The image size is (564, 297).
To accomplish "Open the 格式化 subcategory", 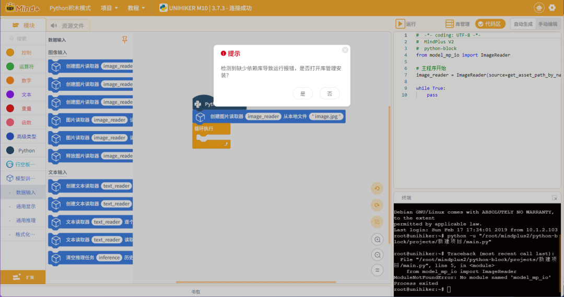I will [22, 234].
